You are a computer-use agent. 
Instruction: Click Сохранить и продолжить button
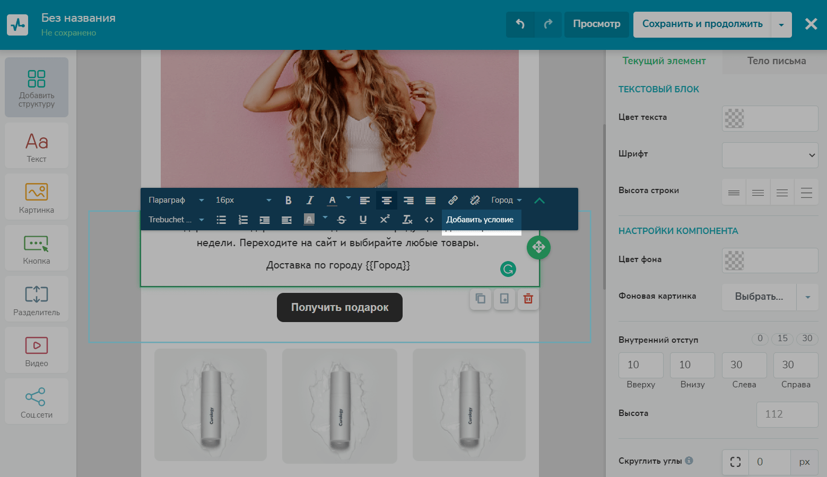tap(702, 24)
